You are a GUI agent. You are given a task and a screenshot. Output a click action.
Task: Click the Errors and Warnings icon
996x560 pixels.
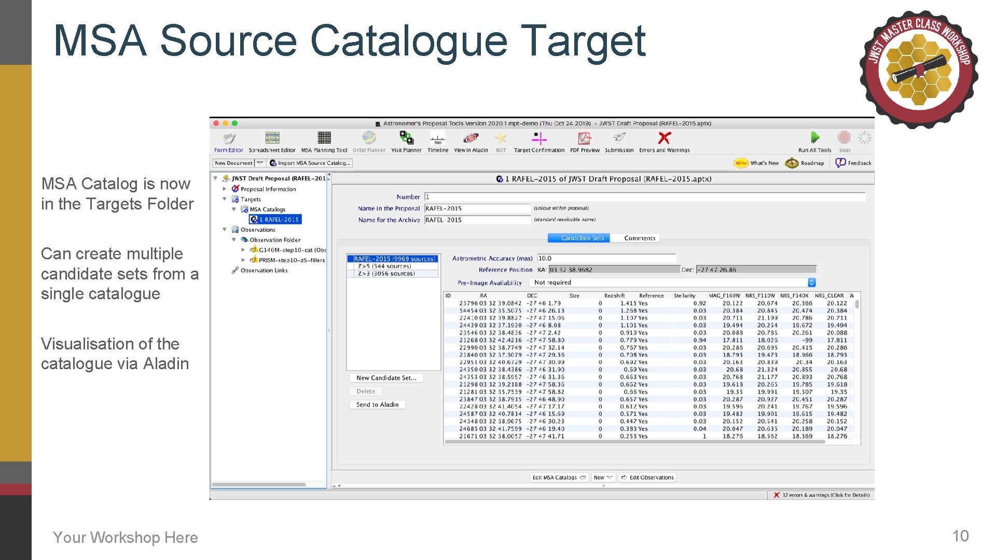pos(664,139)
